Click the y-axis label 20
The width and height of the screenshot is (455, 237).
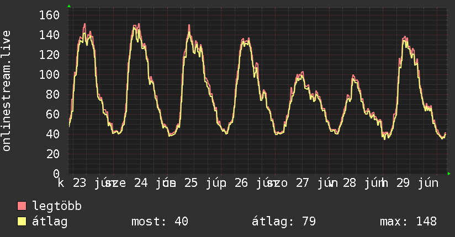coord(53,154)
